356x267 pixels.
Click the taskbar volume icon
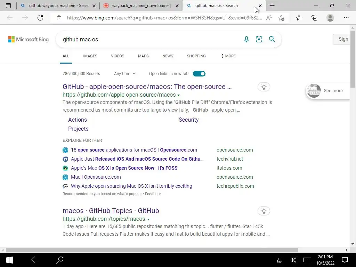point(293,260)
